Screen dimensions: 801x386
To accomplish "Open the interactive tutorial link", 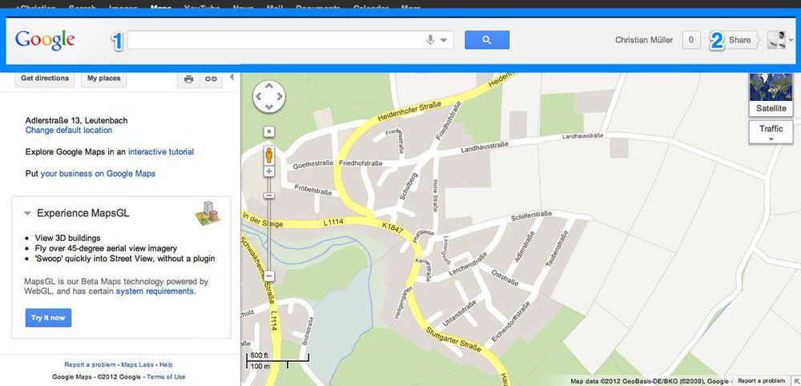I will tap(161, 151).
